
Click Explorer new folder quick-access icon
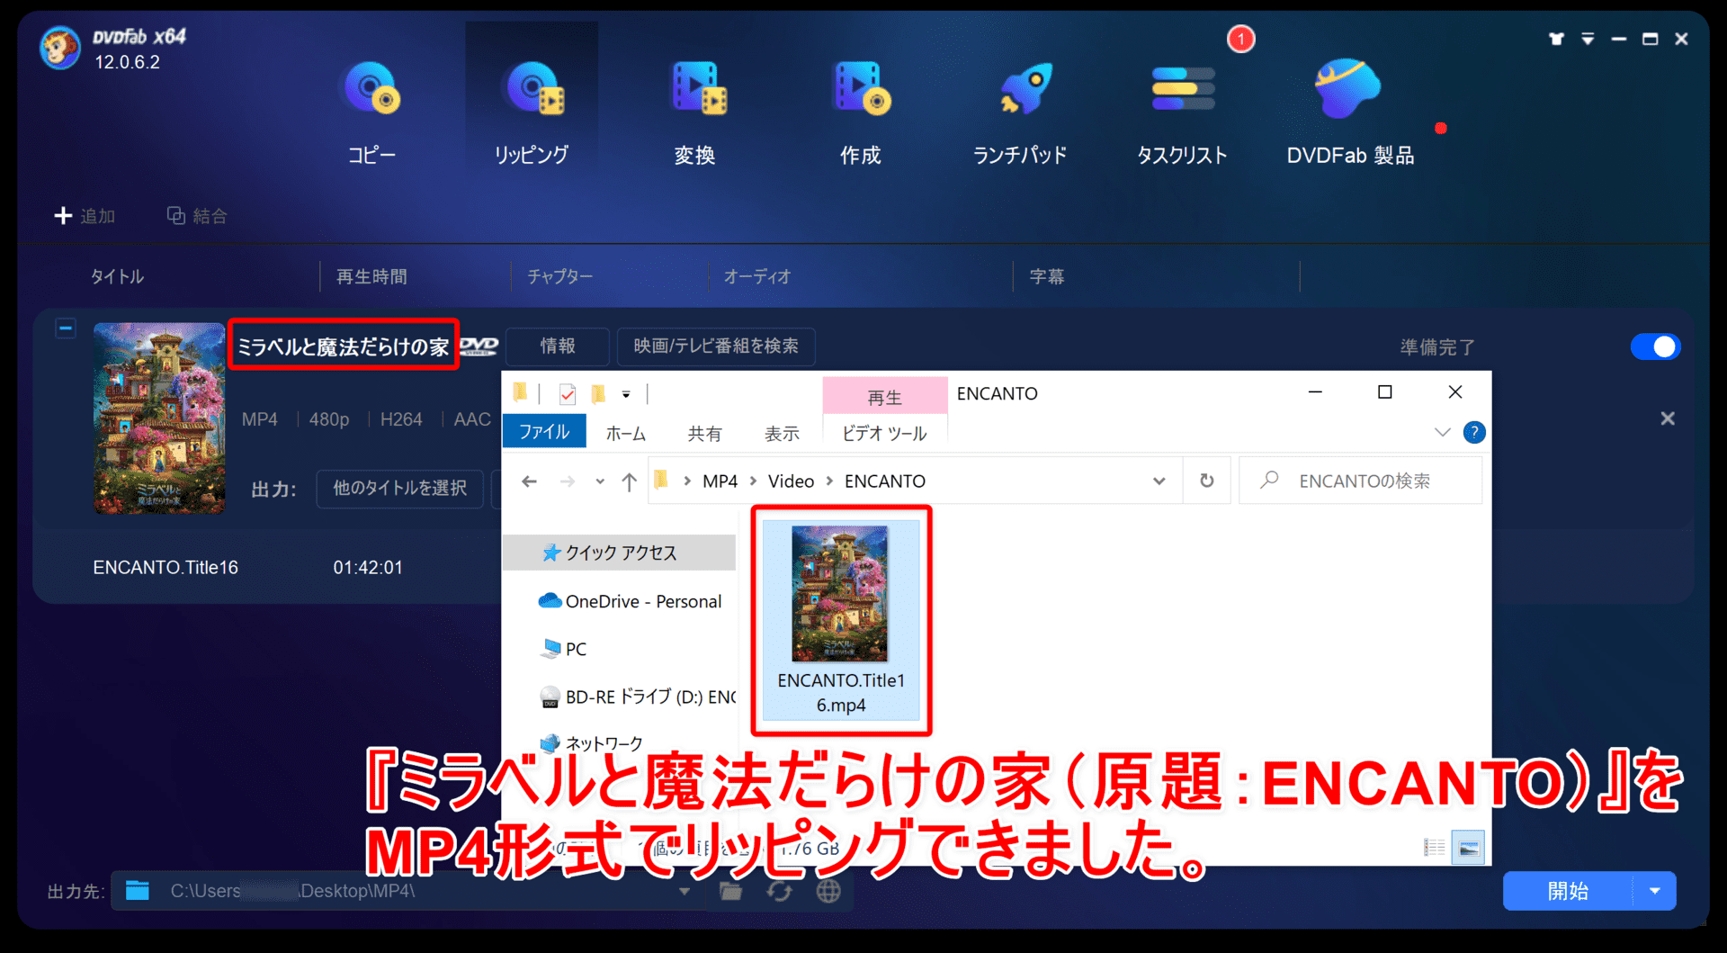point(598,394)
